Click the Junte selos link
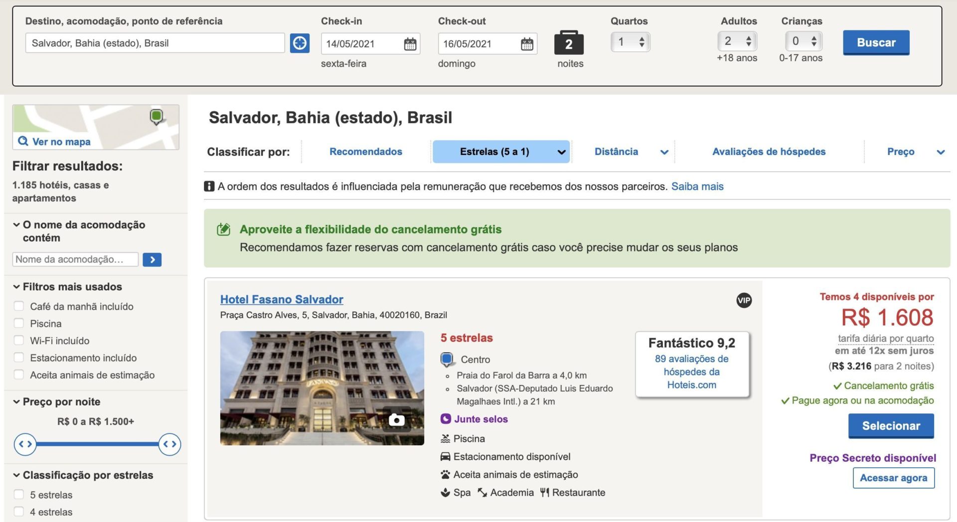 point(480,419)
